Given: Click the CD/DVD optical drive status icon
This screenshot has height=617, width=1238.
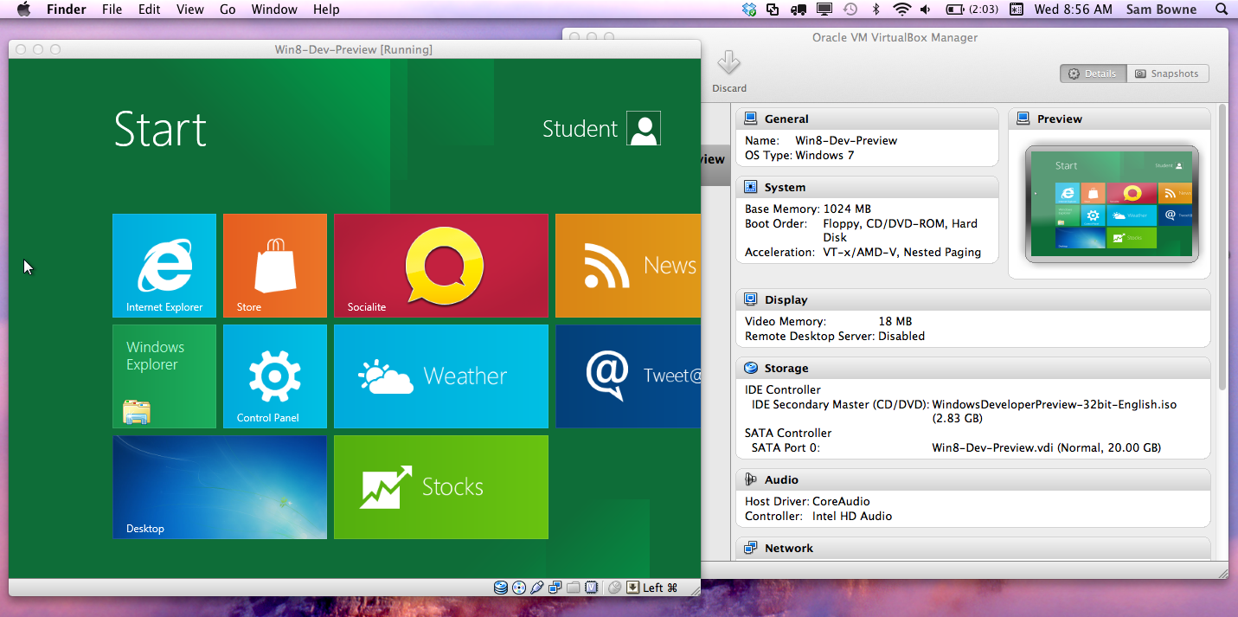Looking at the screenshot, I should 519,588.
